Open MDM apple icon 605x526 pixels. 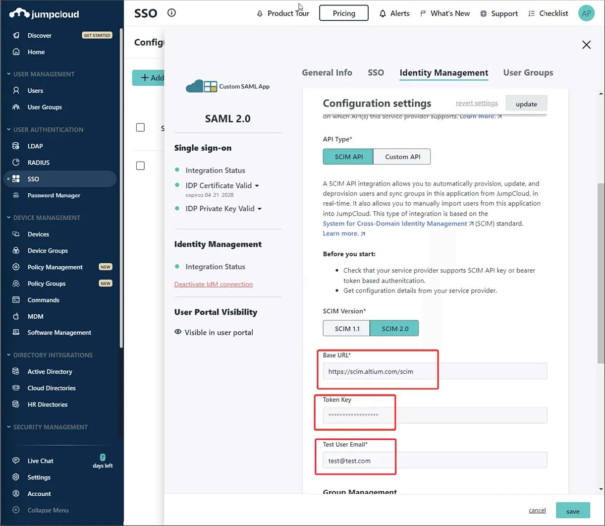(x=16, y=316)
